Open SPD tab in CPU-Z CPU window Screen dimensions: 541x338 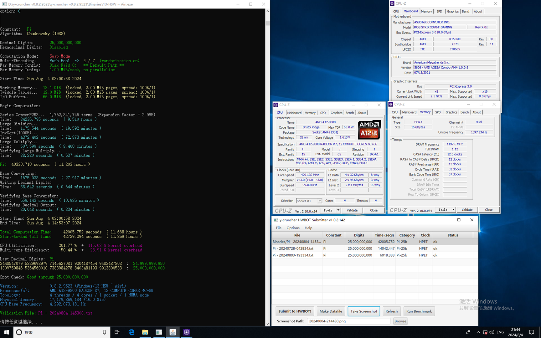pos(323,113)
